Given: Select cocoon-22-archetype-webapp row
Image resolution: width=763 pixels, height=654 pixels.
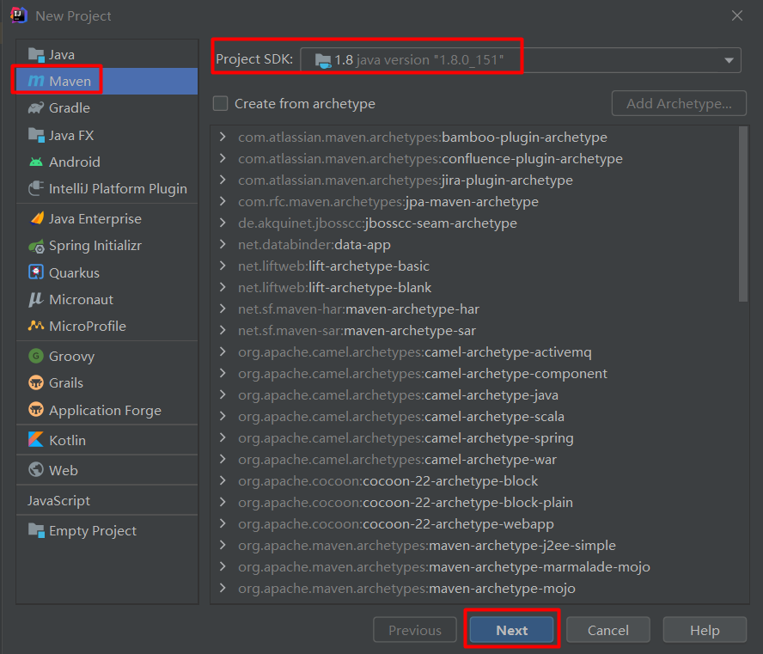Looking at the screenshot, I should [x=474, y=523].
